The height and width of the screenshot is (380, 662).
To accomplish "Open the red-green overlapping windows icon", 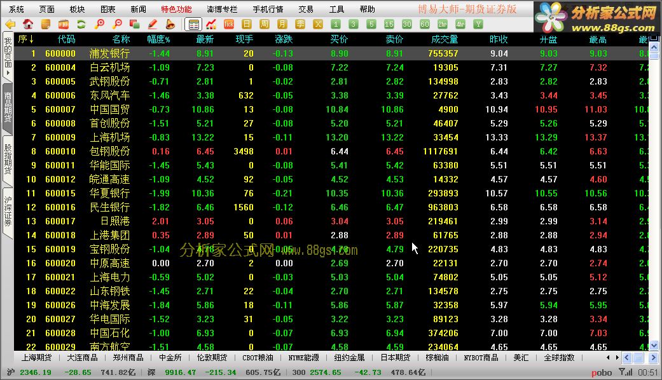I will click(x=135, y=24).
